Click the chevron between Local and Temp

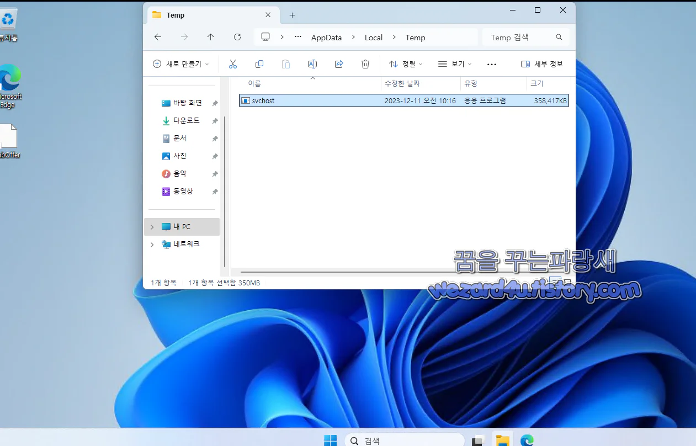(394, 38)
